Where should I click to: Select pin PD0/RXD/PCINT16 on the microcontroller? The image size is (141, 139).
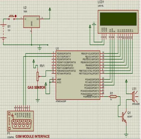(x=64, y=54)
